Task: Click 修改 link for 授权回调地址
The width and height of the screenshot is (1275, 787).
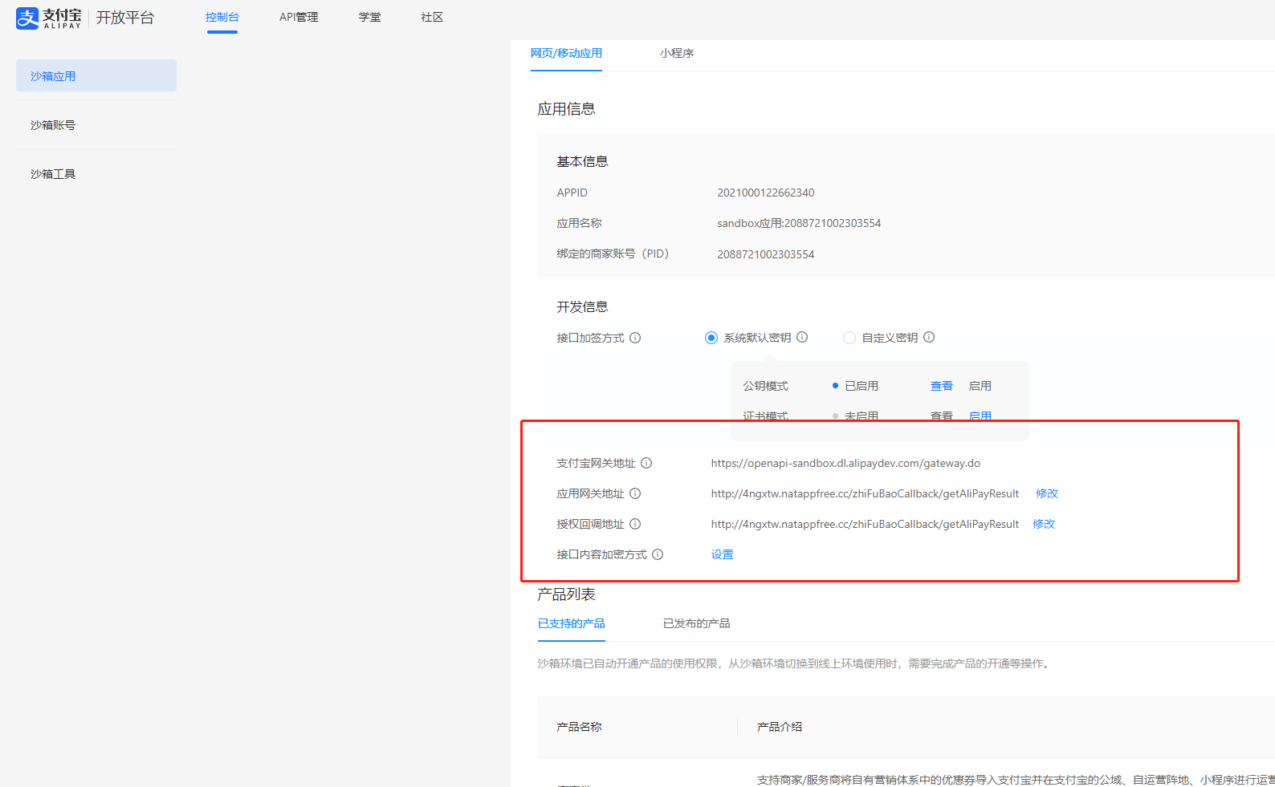Action: click(1044, 524)
